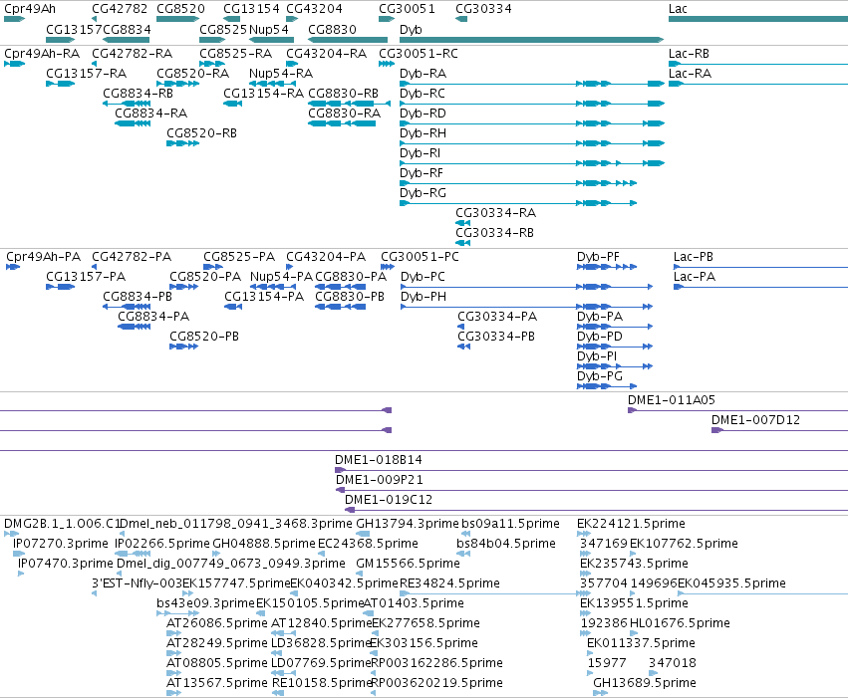Select the DME1-007D12 clone label
Screen dimensions: 848x698
(x=755, y=420)
